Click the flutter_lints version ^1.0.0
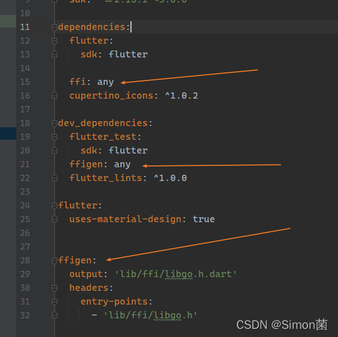338x337 pixels. click(x=170, y=178)
